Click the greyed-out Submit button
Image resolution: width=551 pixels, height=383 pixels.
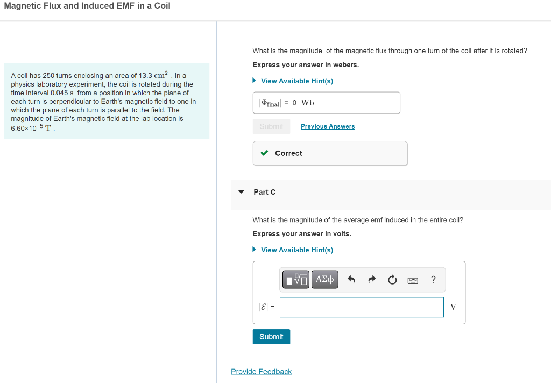[271, 126]
